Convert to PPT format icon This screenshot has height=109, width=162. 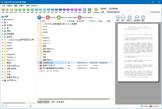(x=76, y=10)
